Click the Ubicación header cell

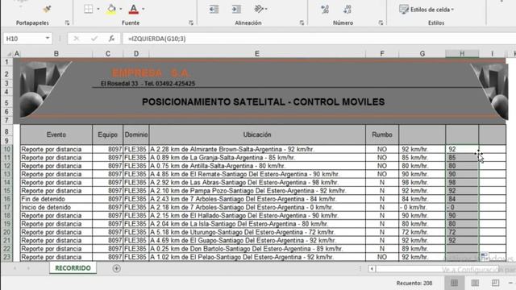tap(257, 135)
